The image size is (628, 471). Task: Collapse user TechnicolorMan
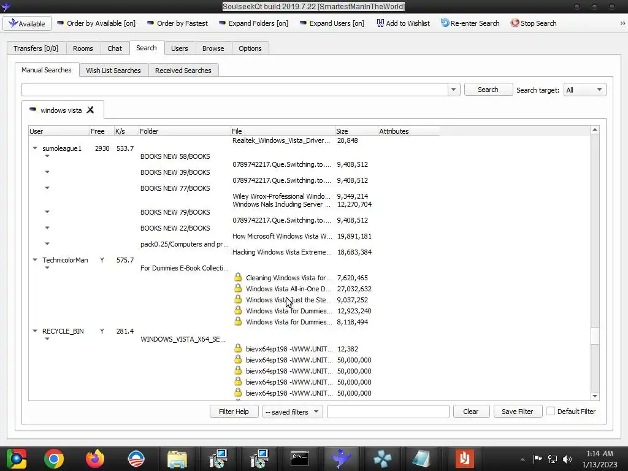click(35, 260)
